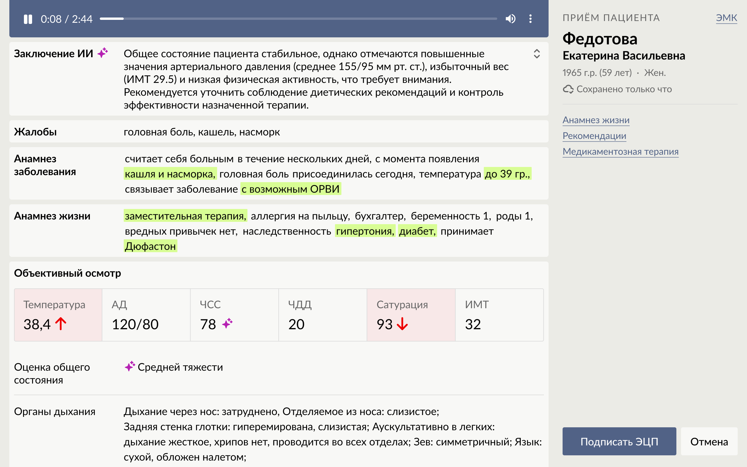
Task: Open the ЭМК link
Action: coord(726,18)
